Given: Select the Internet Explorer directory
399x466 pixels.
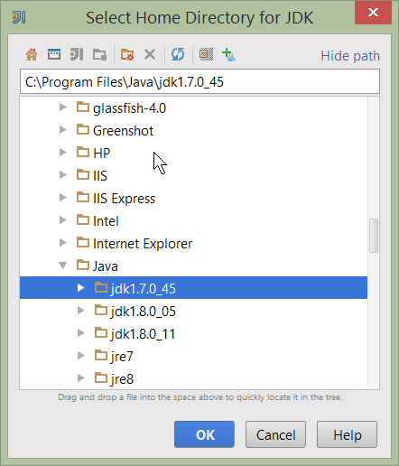Looking at the screenshot, I should click(x=143, y=244).
